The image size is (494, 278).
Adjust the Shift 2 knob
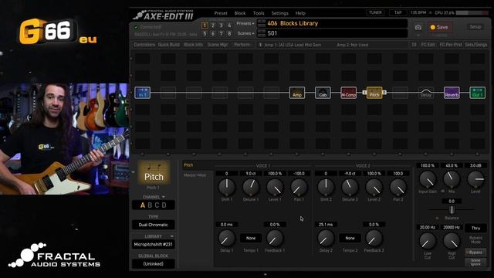click(326, 187)
